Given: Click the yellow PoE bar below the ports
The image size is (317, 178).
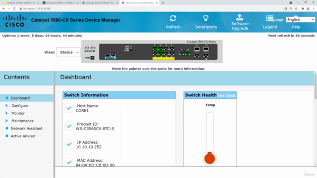Looking at the screenshot, I should tap(163, 58).
